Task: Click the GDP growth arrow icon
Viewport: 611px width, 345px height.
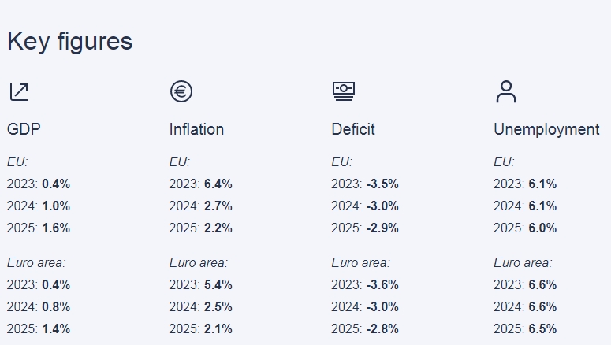Action: click(19, 92)
